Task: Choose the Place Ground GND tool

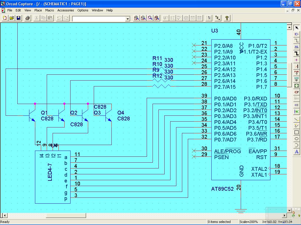Action: 297,79
